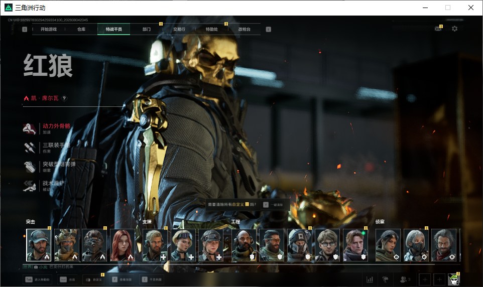Select the 特战干员 tab
Screen dimensions: 483x287
pos(113,29)
